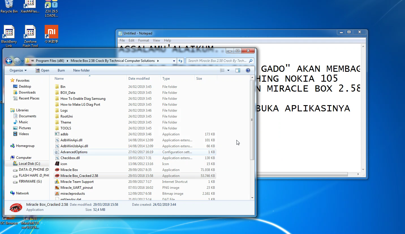Refresh the Explorer address bar location
The image size is (405, 234).
tap(180, 61)
